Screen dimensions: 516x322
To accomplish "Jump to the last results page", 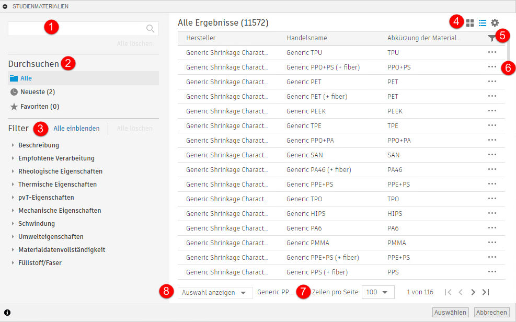I will pyautogui.click(x=486, y=292).
